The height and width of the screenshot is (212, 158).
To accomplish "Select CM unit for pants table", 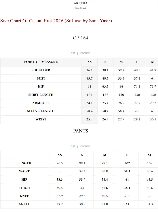I will (73, 146).
